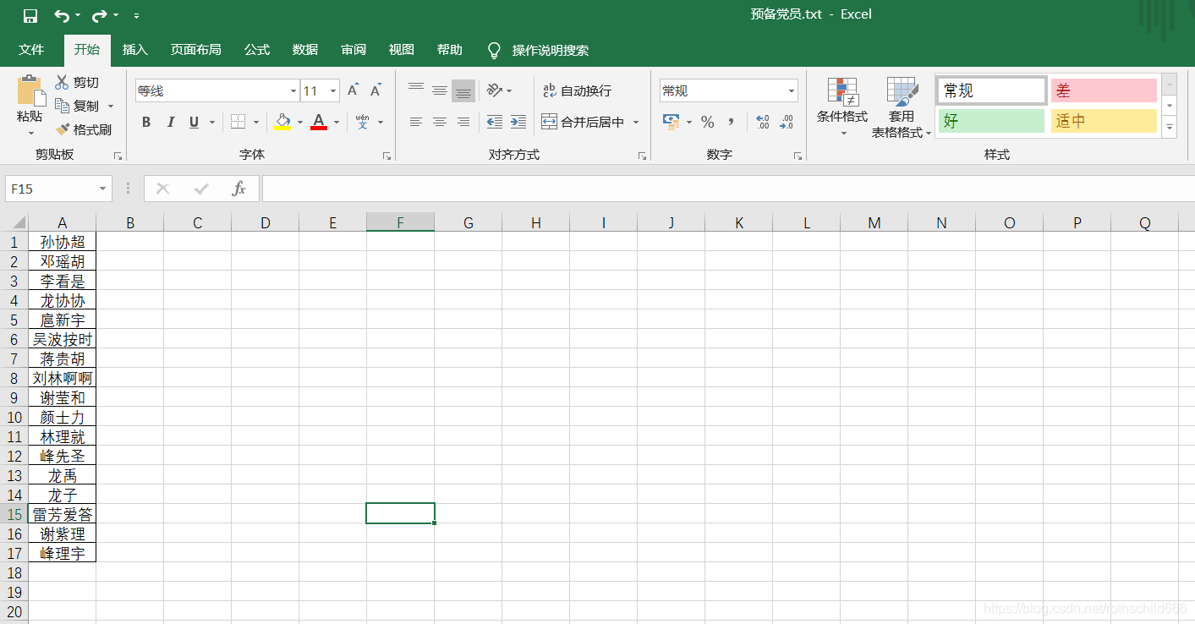
Task: Open Conditional Formatting (条件格式)
Action: (x=842, y=107)
